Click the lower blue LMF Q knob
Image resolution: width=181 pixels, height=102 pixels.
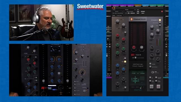118,73
